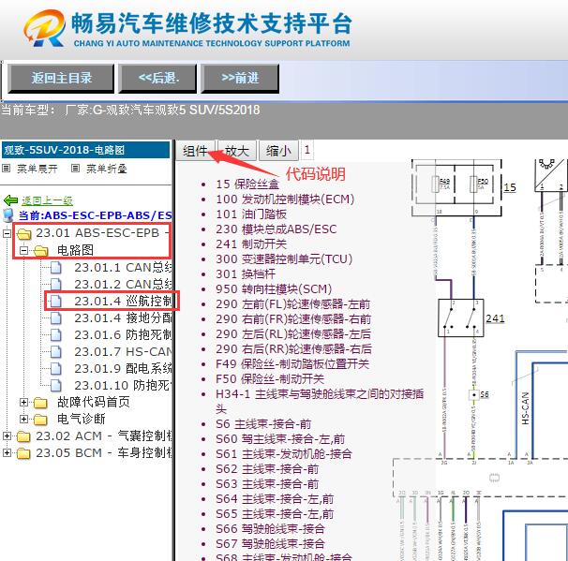Click the 241 制动开关 list entry

pos(251,244)
